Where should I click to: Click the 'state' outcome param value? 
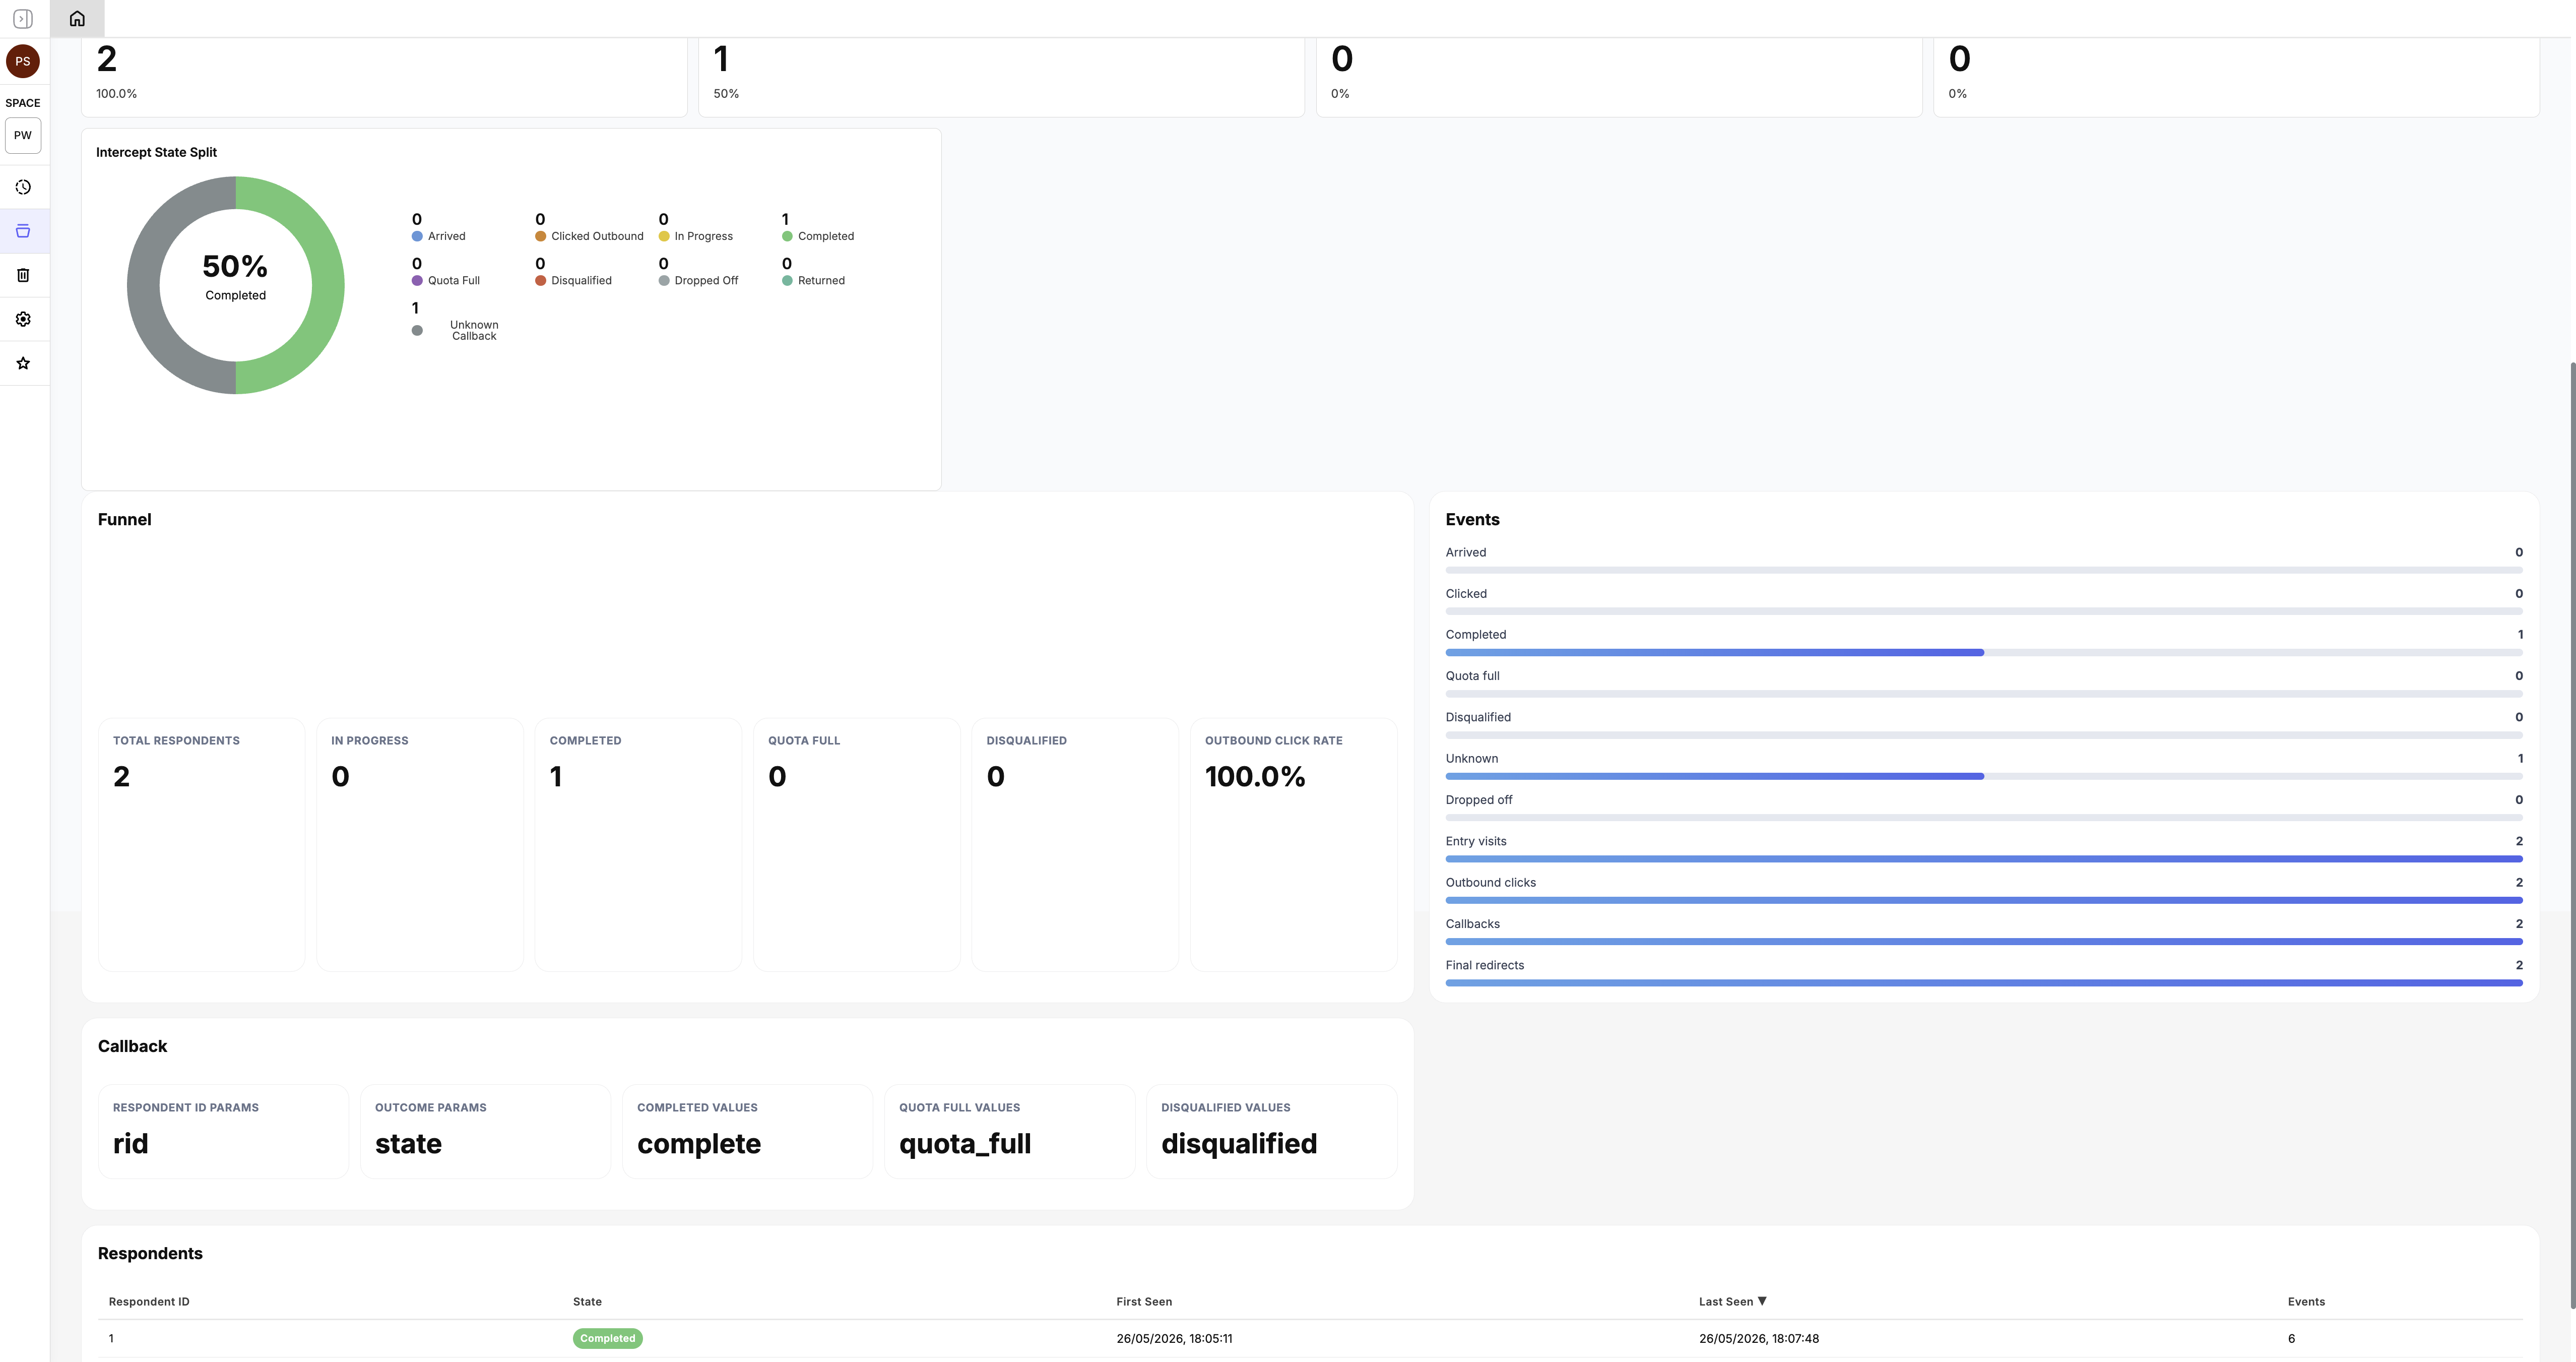[x=408, y=1144]
